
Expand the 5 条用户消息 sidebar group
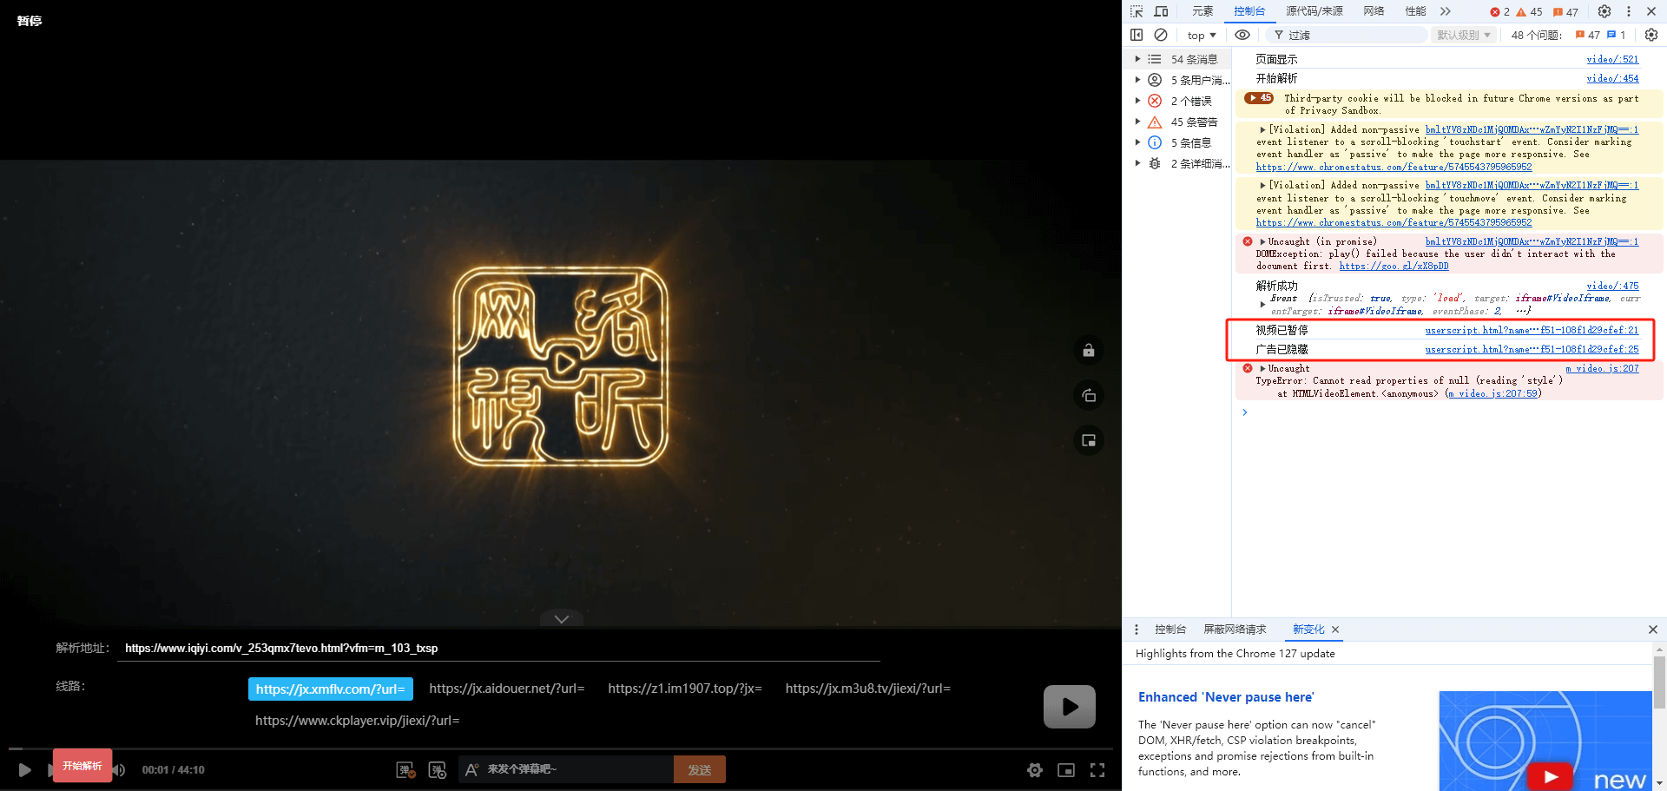tap(1137, 80)
